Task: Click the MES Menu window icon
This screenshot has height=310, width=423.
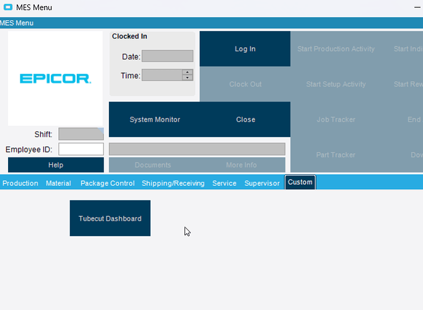Action: click(x=8, y=7)
